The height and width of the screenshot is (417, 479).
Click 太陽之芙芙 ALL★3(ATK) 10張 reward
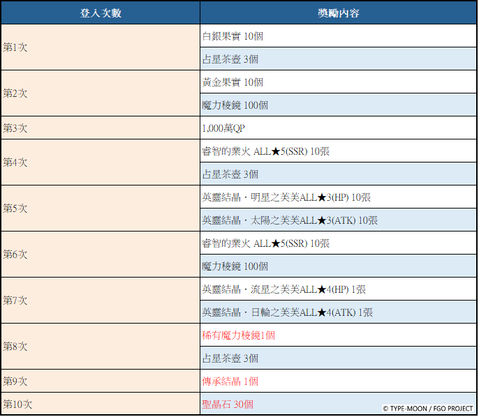[x=290, y=220]
